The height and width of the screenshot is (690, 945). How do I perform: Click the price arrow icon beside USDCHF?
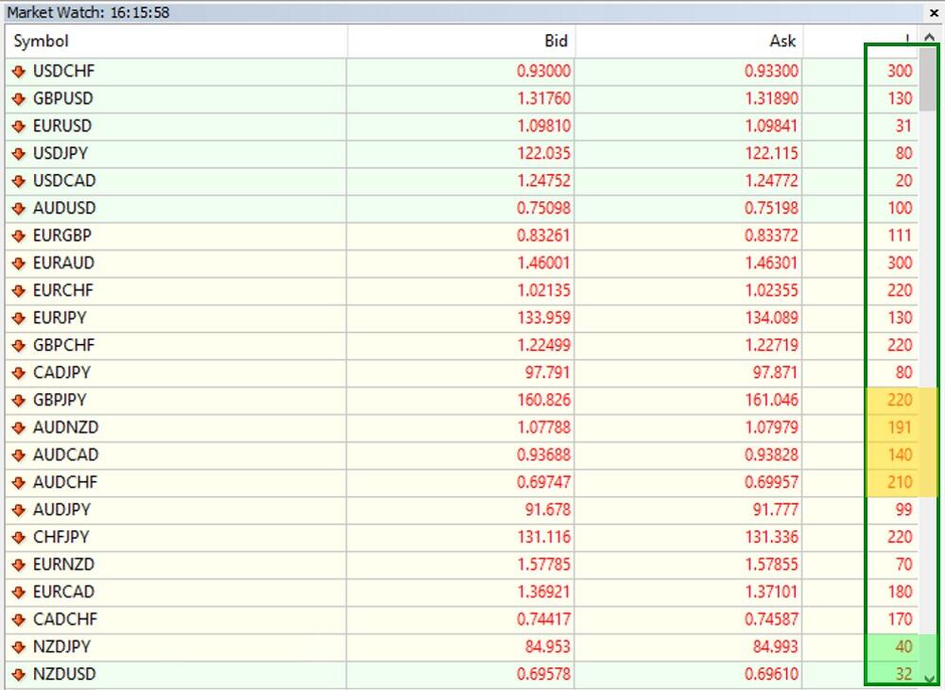pyautogui.click(x=21, y=71)
